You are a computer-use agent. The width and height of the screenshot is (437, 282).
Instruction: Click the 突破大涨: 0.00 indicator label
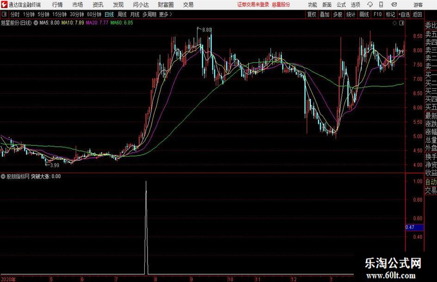pyautogui.click(x=46, y=176)
